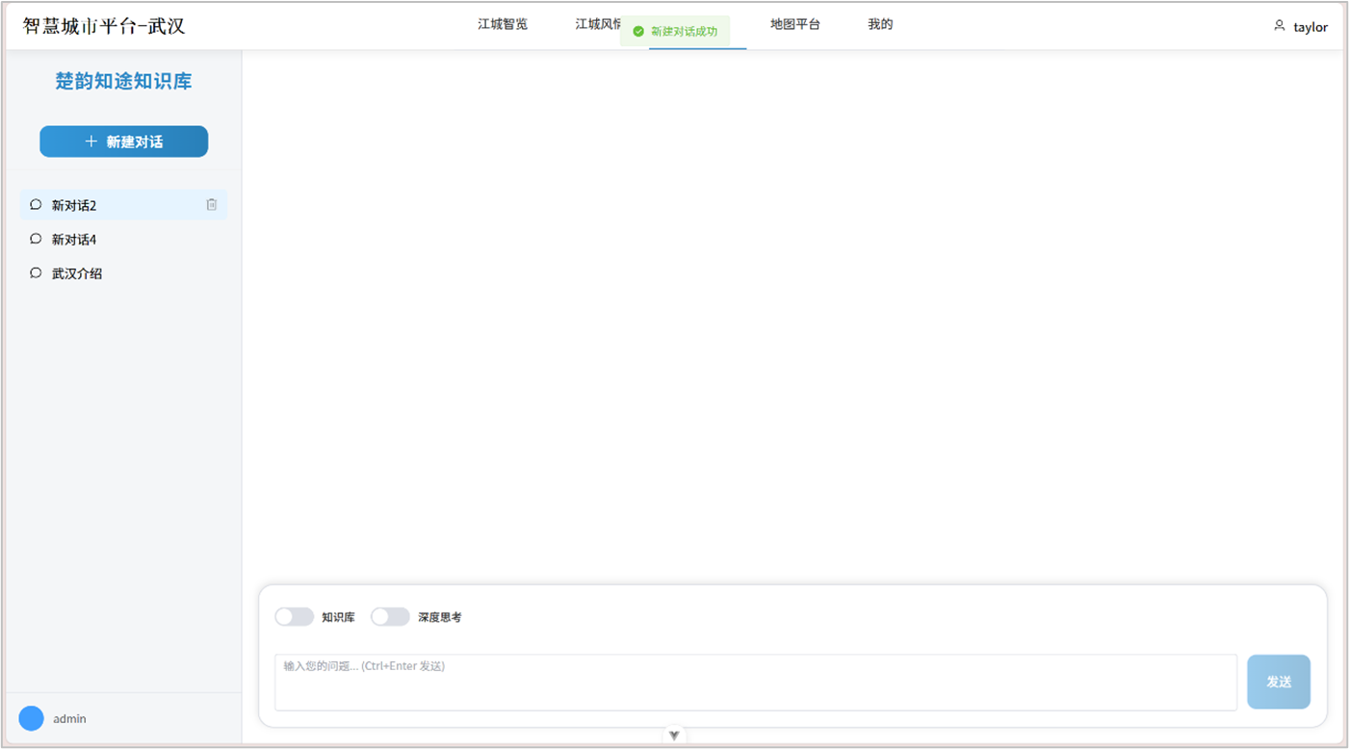Go to the 我的 tab
The height and width of the screenshot is (749, 1349).
(880, 25)
